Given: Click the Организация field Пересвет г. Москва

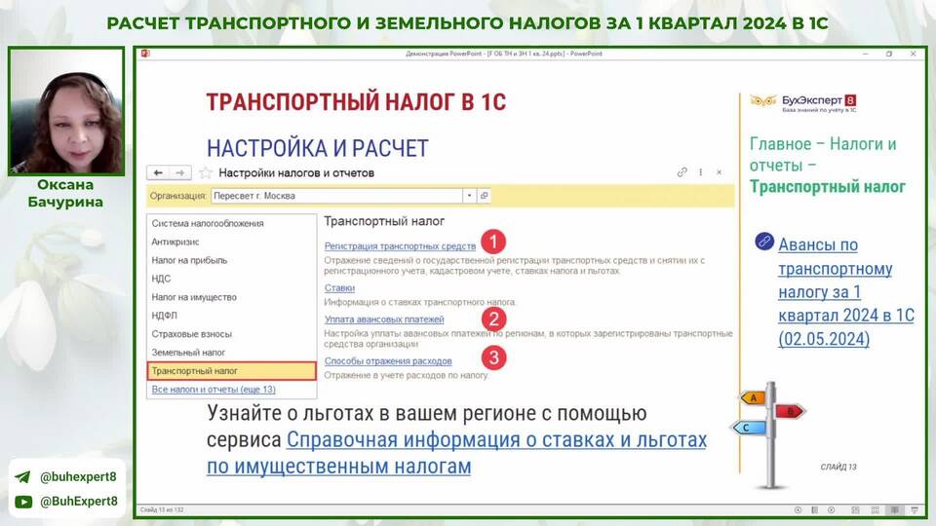Looking at the screenshot, I should tap(336, 196).
